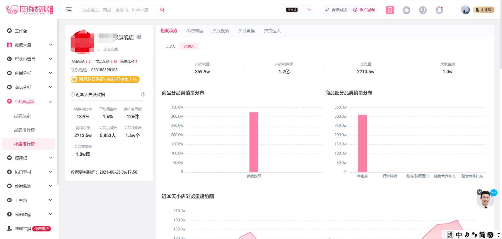Open 小店排行榜 in the sidebar
Viewport: 502px width, 239px height.
coord(28,144)
